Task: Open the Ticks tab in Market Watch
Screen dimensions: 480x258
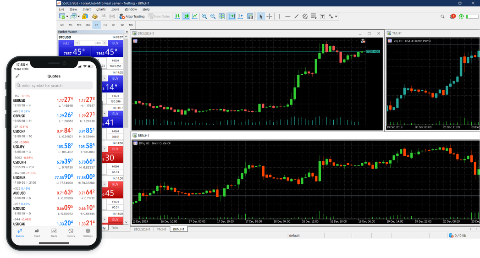Action: pos(115,227)
